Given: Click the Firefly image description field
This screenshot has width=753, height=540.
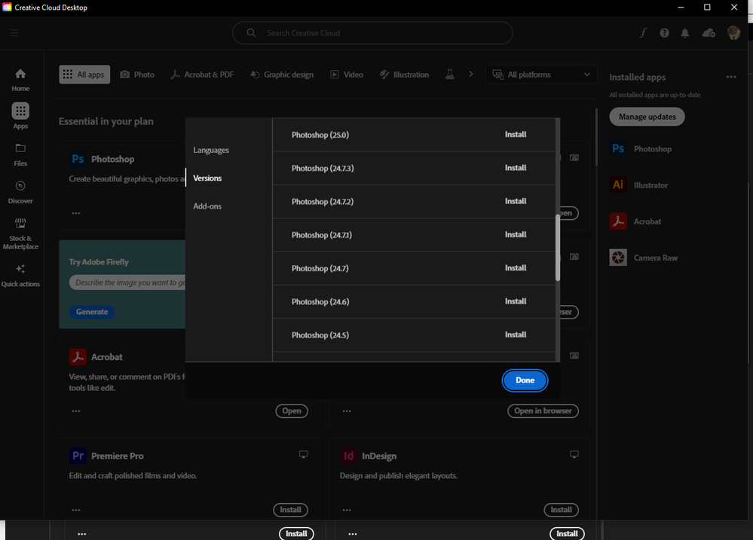Looking at the screenshot, I should coord(127,282).
